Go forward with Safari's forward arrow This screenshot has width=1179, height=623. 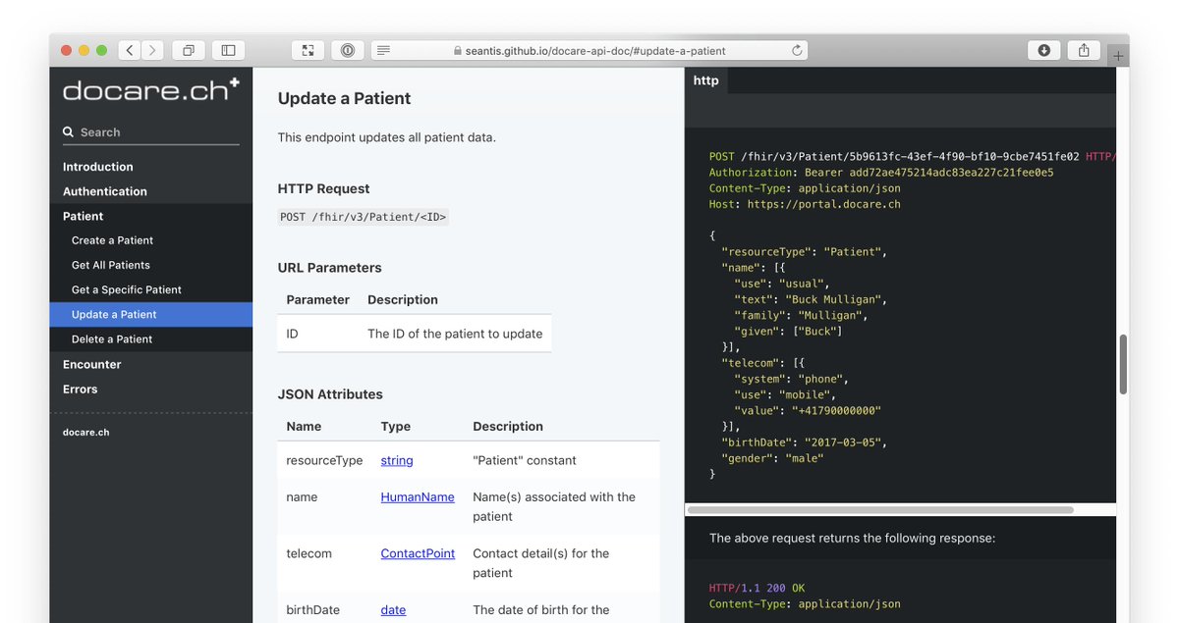click(x=153, y=50)
